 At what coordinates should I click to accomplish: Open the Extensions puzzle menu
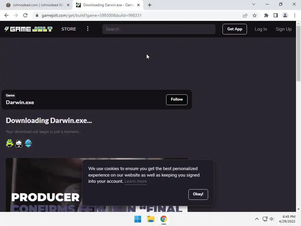[266, 15]
